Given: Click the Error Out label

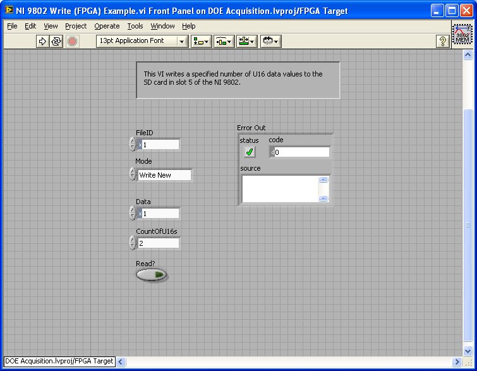Looking at the screenshot, I should (x=251, y=128).
